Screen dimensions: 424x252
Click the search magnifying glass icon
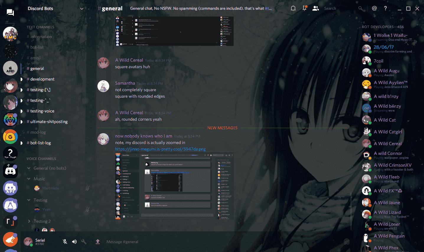tap(361, 8)
